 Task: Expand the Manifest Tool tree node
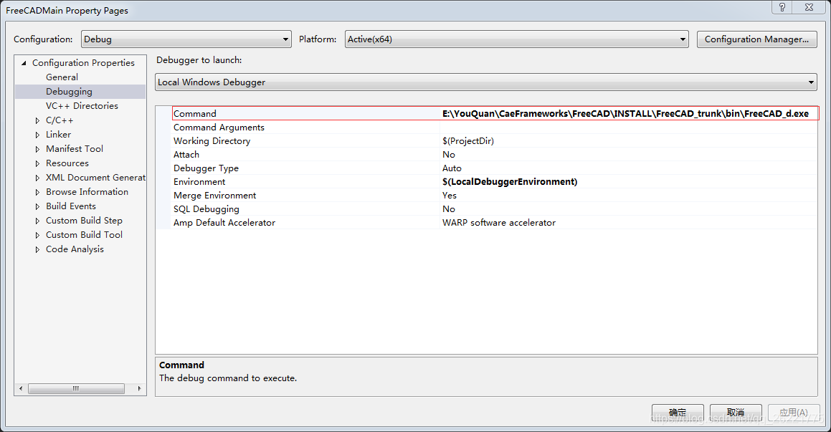[x=37, y=149]
